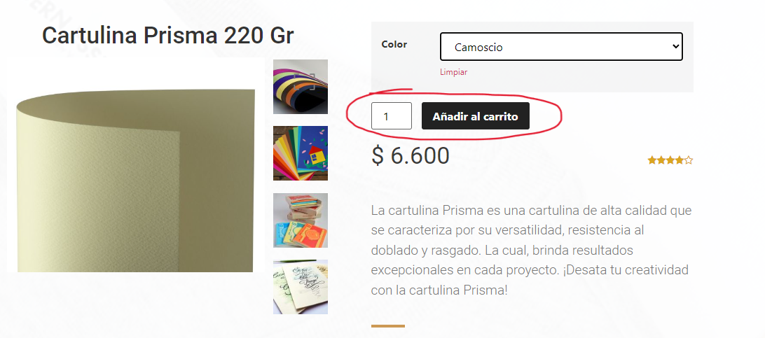Select the curved multicolor cardstock thumbnail
This screenshot has height=338, width=765.
tap(301, 87)
